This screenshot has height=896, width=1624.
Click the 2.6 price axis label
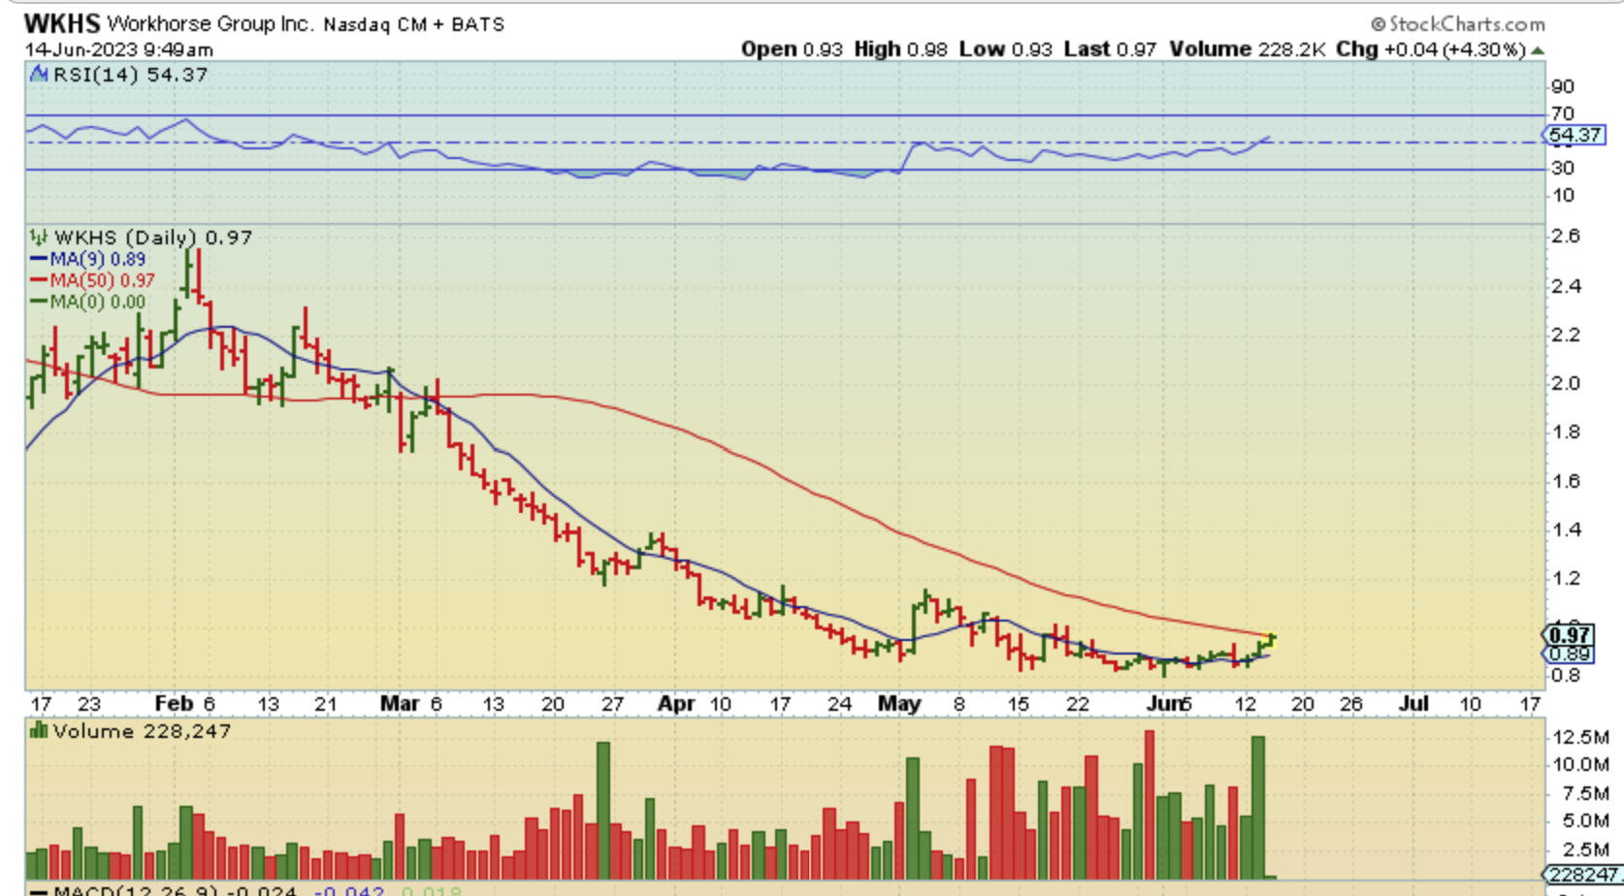point(1566,236)
